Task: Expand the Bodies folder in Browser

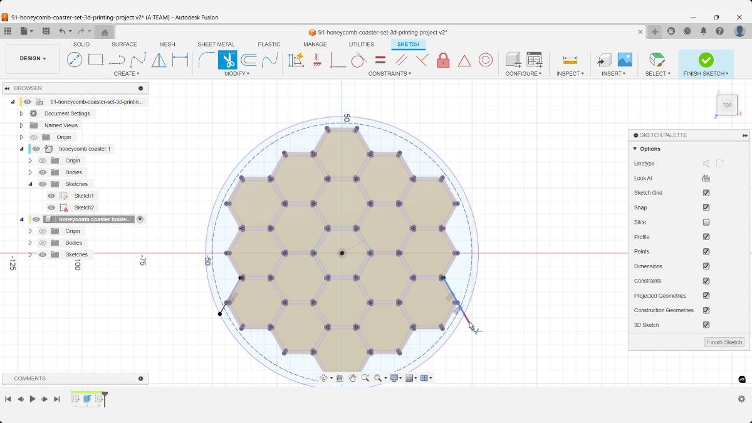Action: click(29, 172)
